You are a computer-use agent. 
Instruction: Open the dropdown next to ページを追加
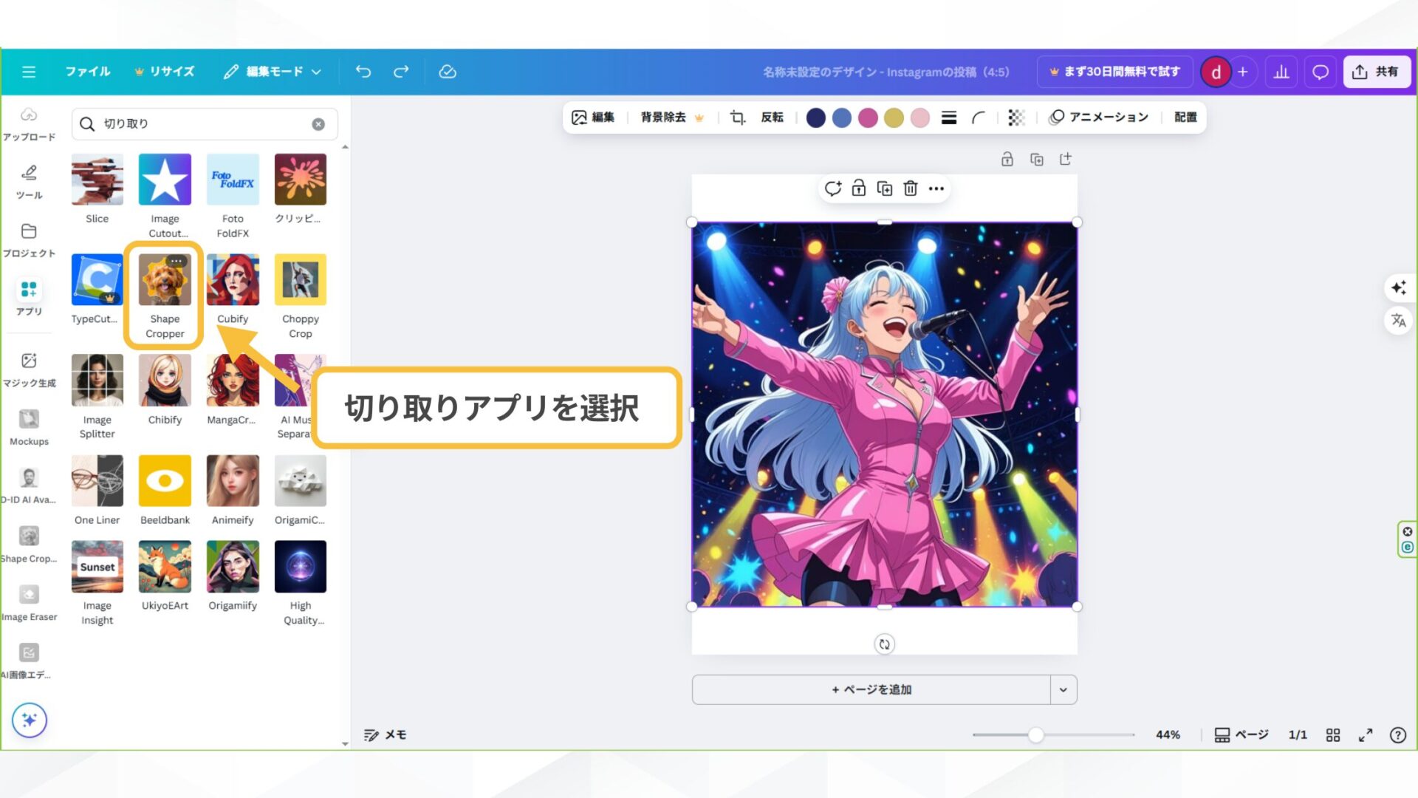tap(1063, 689)
